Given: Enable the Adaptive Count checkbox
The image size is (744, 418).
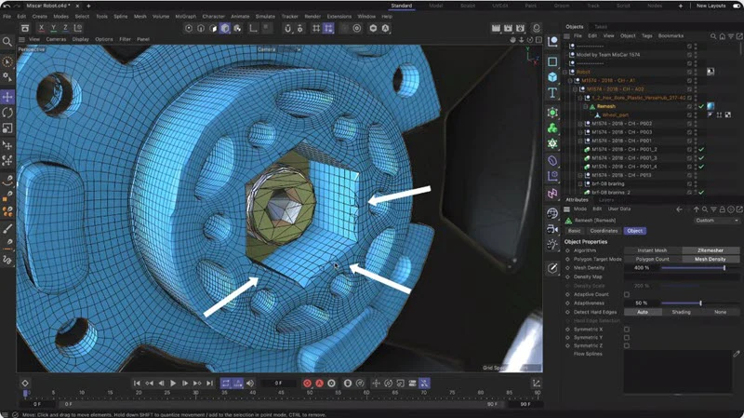Looking at the screenshot, I should click(x=627, y=294).
